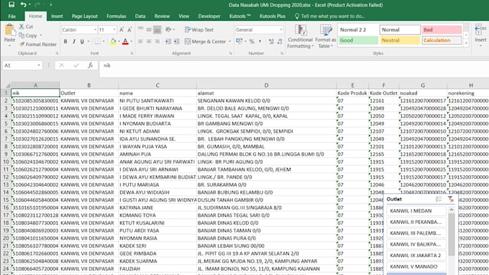Click the Increase Indent icon
Viewport: 489px width, 275px height.
tap(176, 42)
